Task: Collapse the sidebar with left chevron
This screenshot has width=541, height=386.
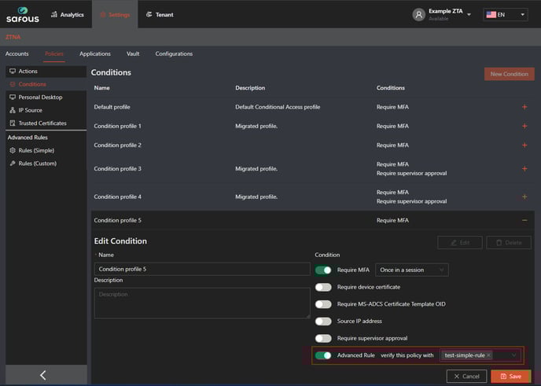Action: pyautogui.click(x=43, y=375)
